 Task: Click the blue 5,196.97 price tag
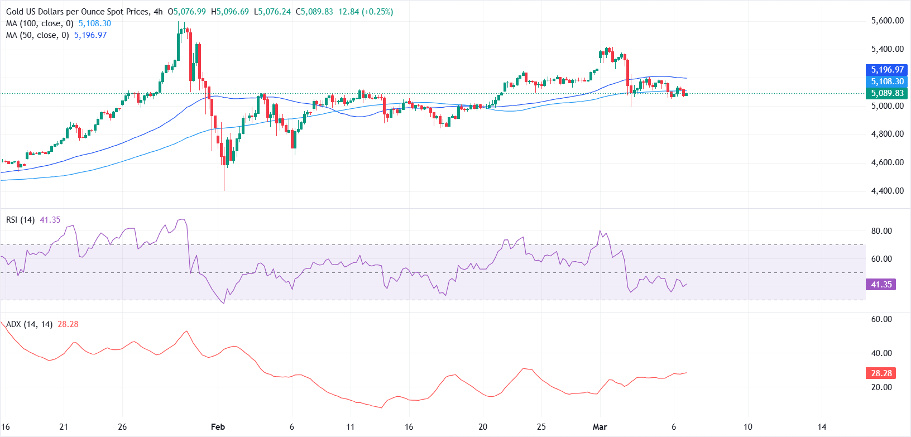(887, 70)
